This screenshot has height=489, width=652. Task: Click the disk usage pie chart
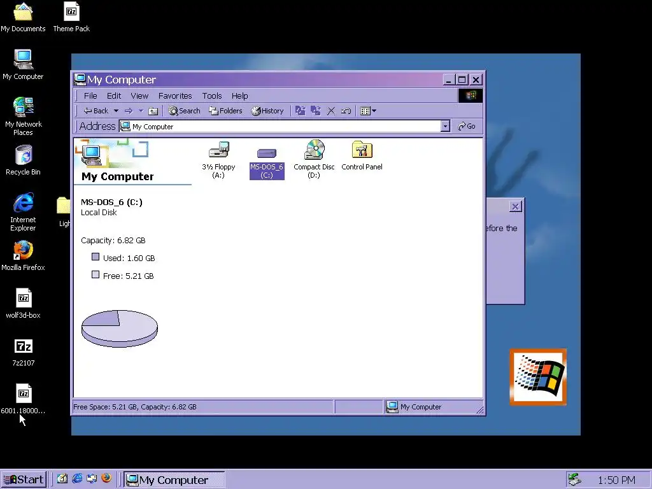(x=119, y=328)
